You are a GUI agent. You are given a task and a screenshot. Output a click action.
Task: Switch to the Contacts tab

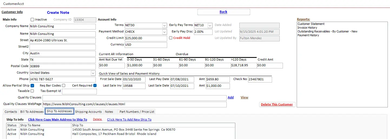click(11, 112)
